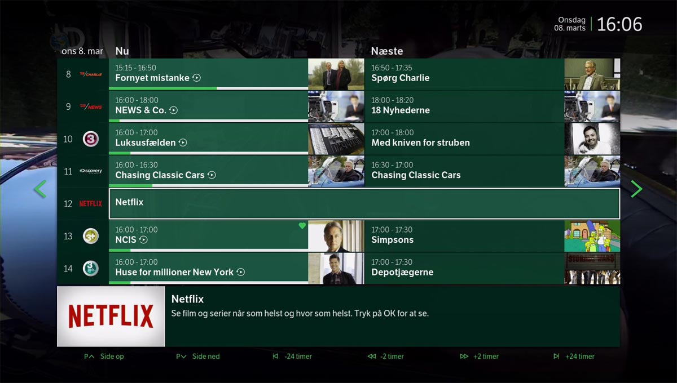Screen dimensions: 677x383
Task: Select the TV3 channel logo
Action: pos(91,139)
